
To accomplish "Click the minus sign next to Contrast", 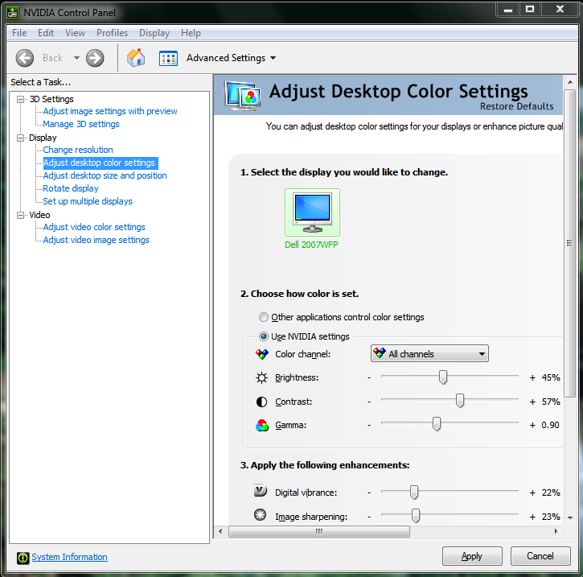I will point(369,402).
